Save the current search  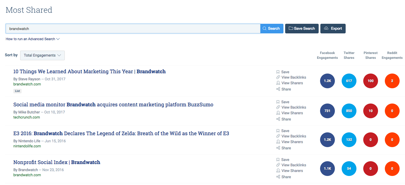(x=302, y=28)
